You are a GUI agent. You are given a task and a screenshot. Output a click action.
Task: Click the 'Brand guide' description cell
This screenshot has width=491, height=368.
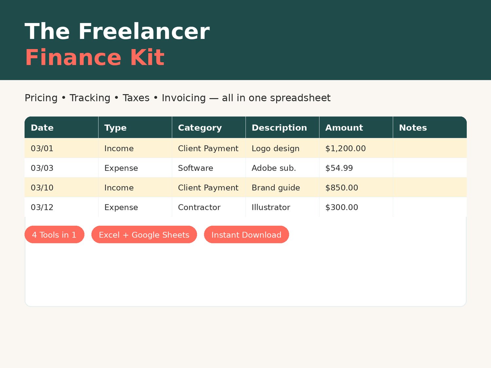tap(282, 187)
